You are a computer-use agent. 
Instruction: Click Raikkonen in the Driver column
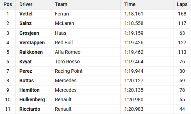click(31, 52)
